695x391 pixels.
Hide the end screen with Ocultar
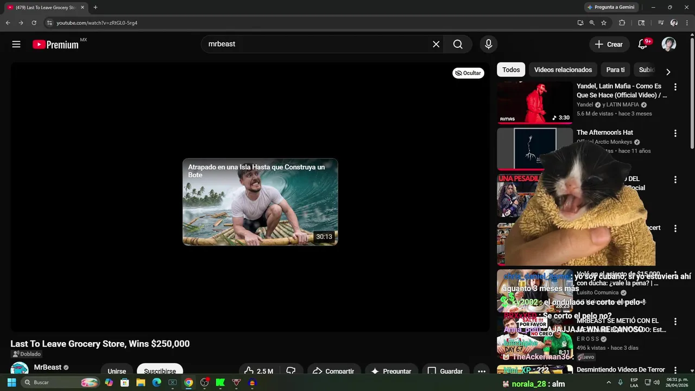tap(468, 73)
